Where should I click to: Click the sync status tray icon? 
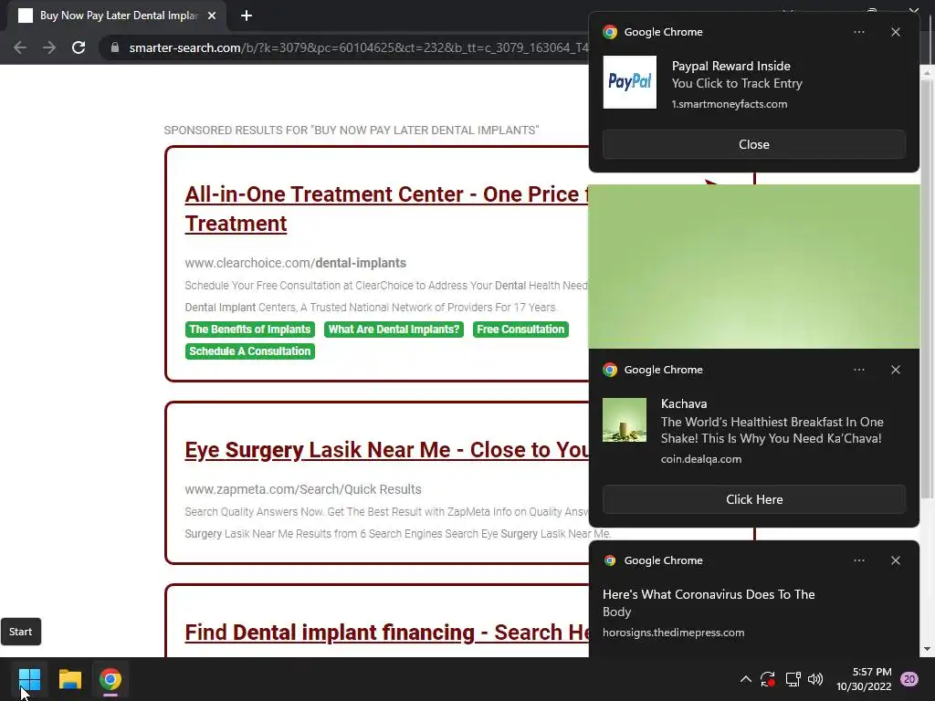point(768,679)
